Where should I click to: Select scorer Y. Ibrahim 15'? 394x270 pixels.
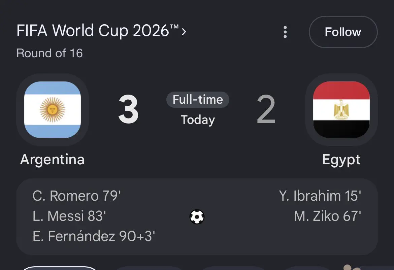click(320, 196)
